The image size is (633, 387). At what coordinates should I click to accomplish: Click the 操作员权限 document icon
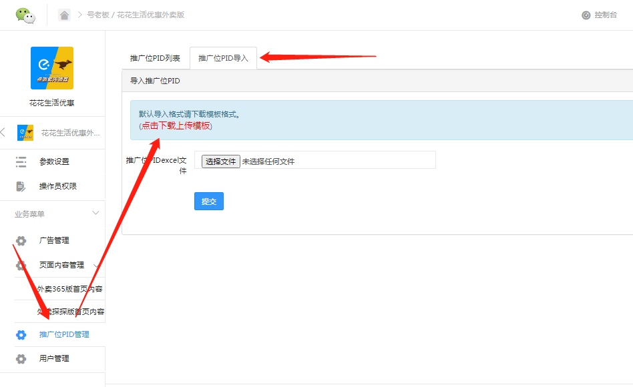pos(21,186)
